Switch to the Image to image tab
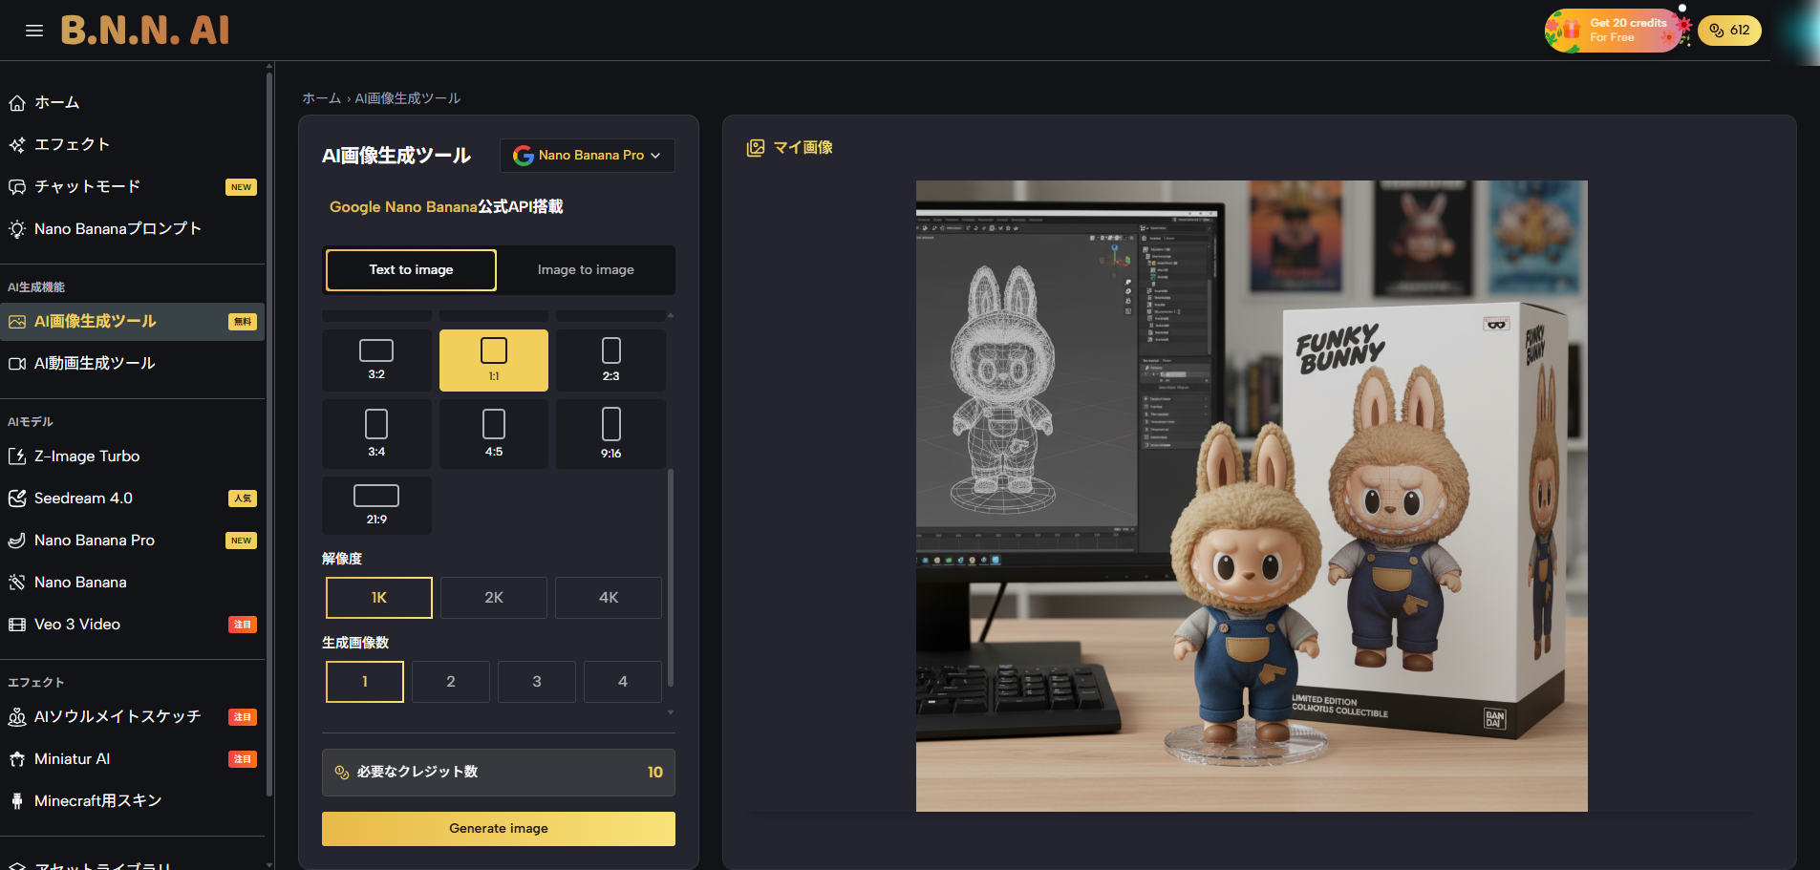1820x870 pixels. [x=586, y=270]
